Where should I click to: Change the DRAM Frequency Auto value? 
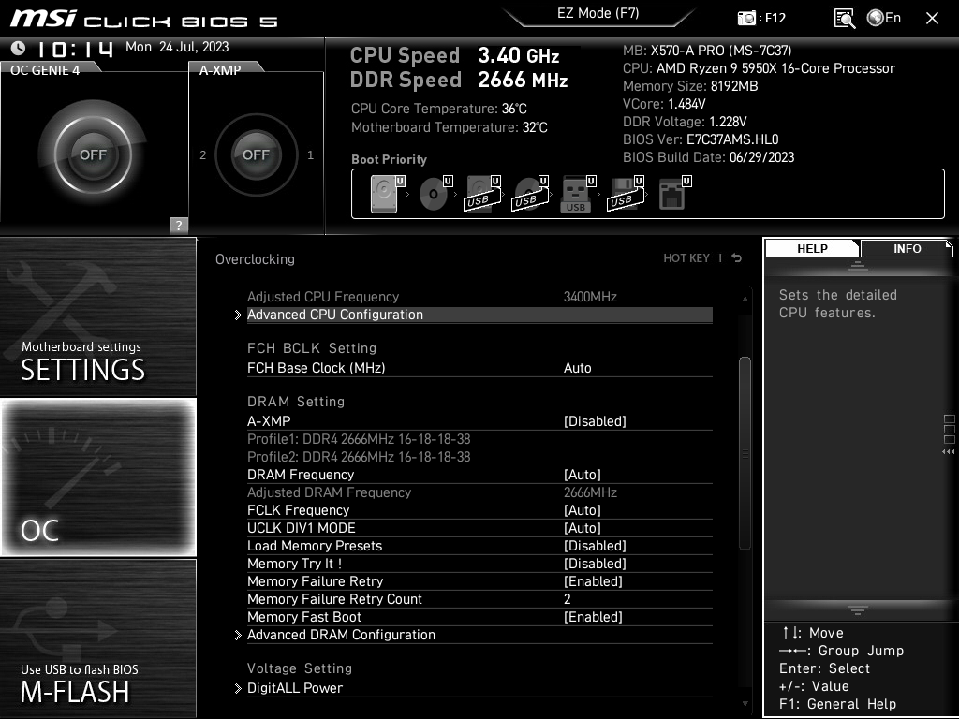583,474
